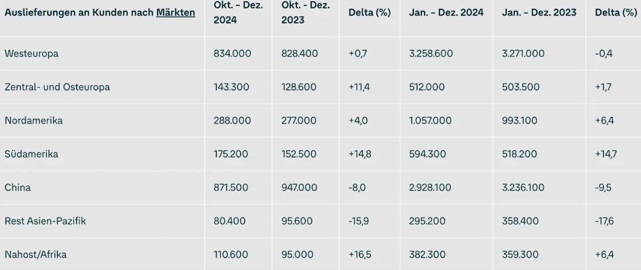The image size is (641, 270).
Task: Click the Westeuropa value 834.000
Action: click(232, 54)
